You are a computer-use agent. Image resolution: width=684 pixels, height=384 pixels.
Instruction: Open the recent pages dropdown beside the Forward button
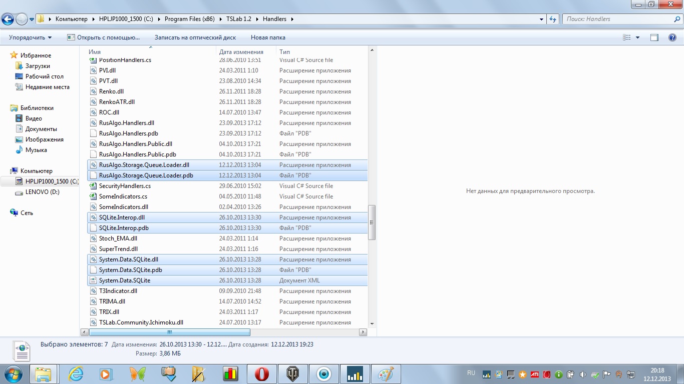pyautogui.click(x=32, y=19)
